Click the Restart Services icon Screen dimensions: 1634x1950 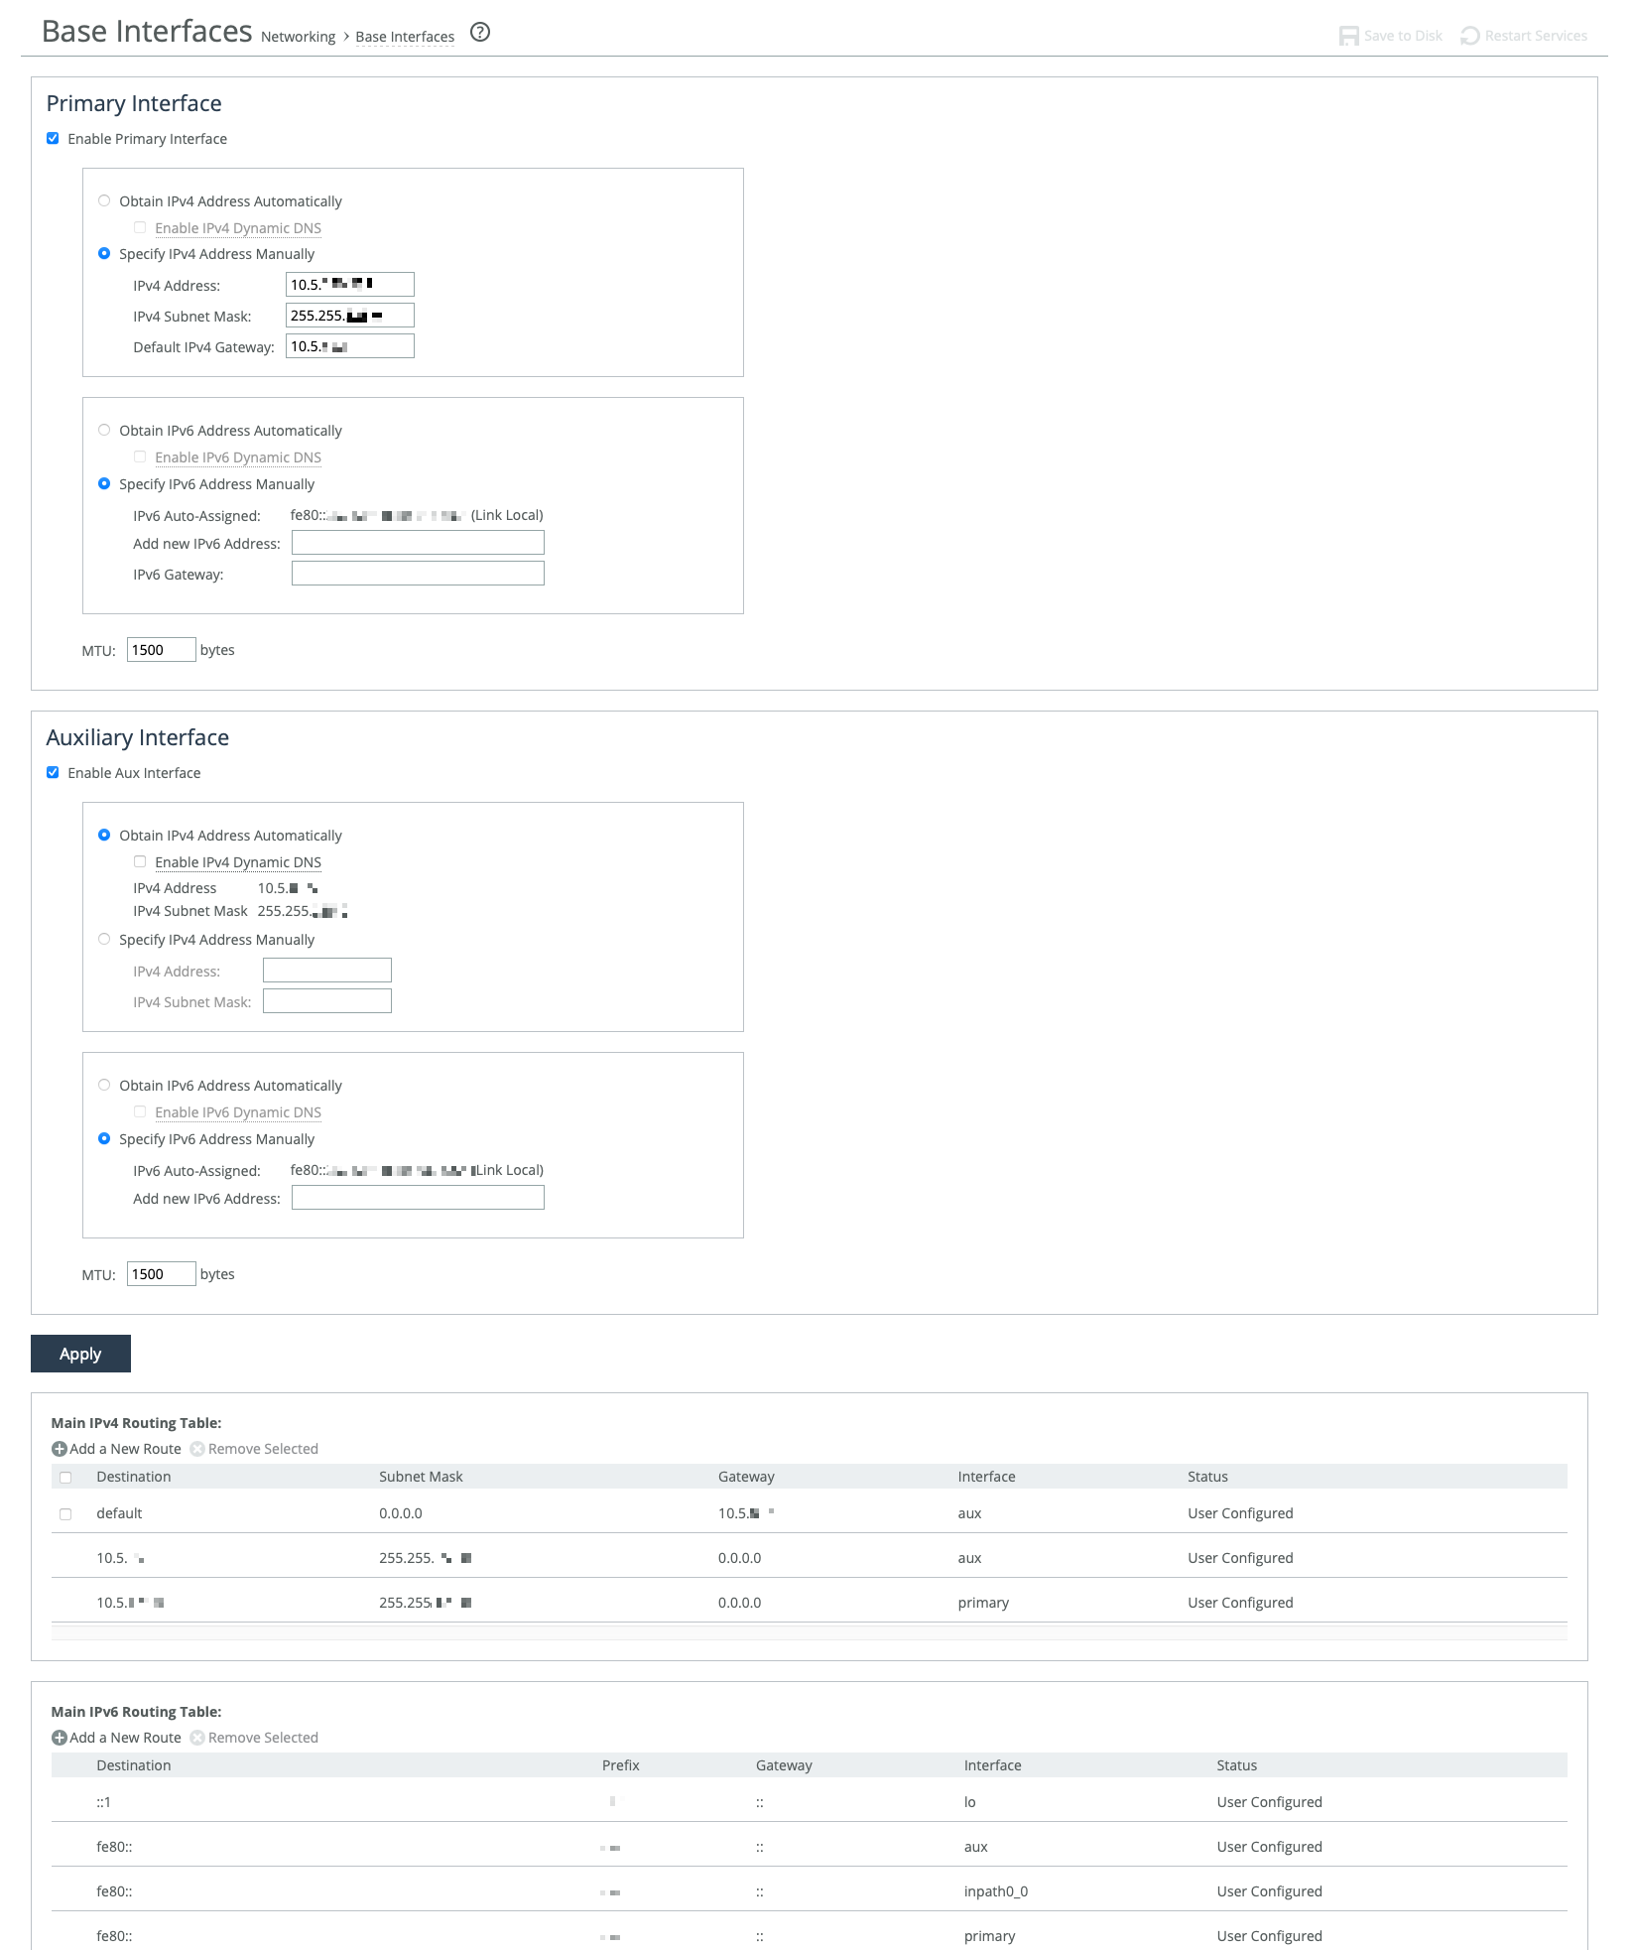(x=1469, y=36)
